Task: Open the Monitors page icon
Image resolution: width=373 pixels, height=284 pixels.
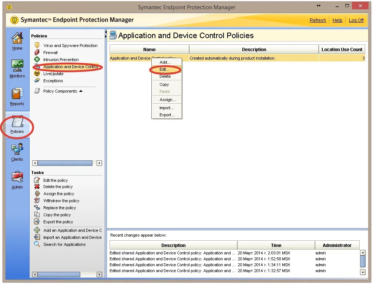Action: [17, 66]
